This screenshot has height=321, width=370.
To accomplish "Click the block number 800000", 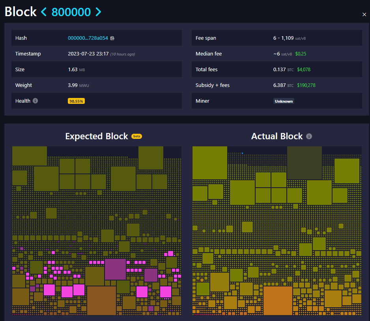I will (71, 12).
